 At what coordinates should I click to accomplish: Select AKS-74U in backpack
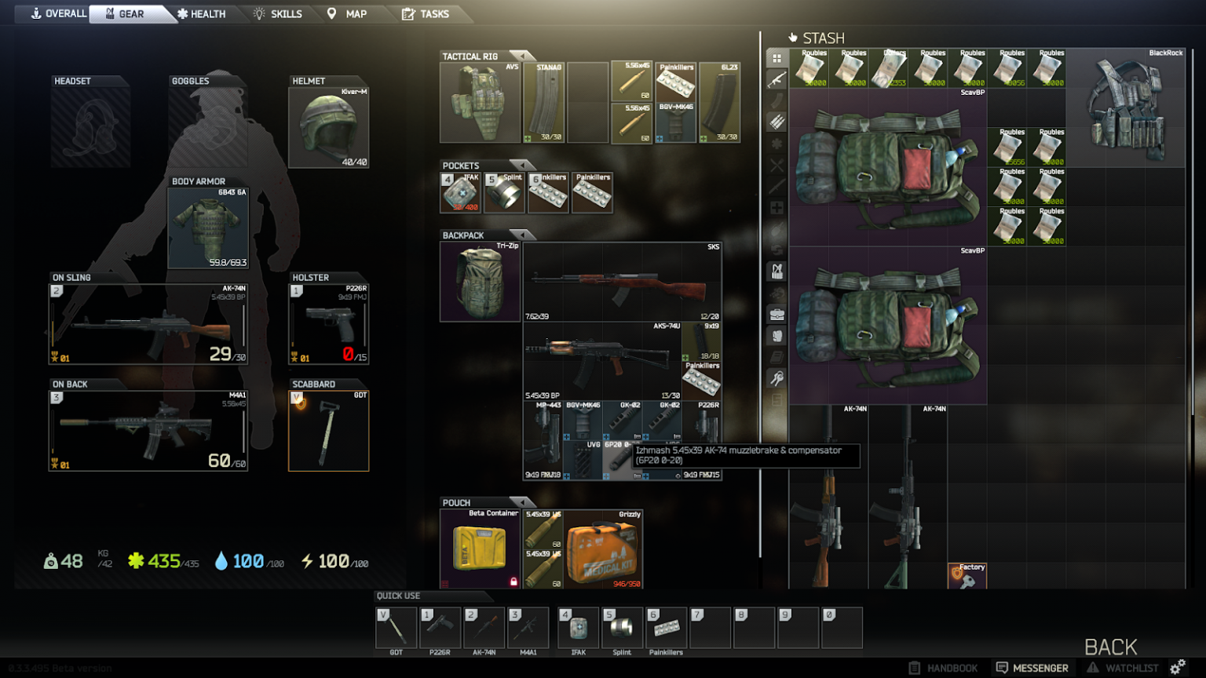click(x=602, y=361)
